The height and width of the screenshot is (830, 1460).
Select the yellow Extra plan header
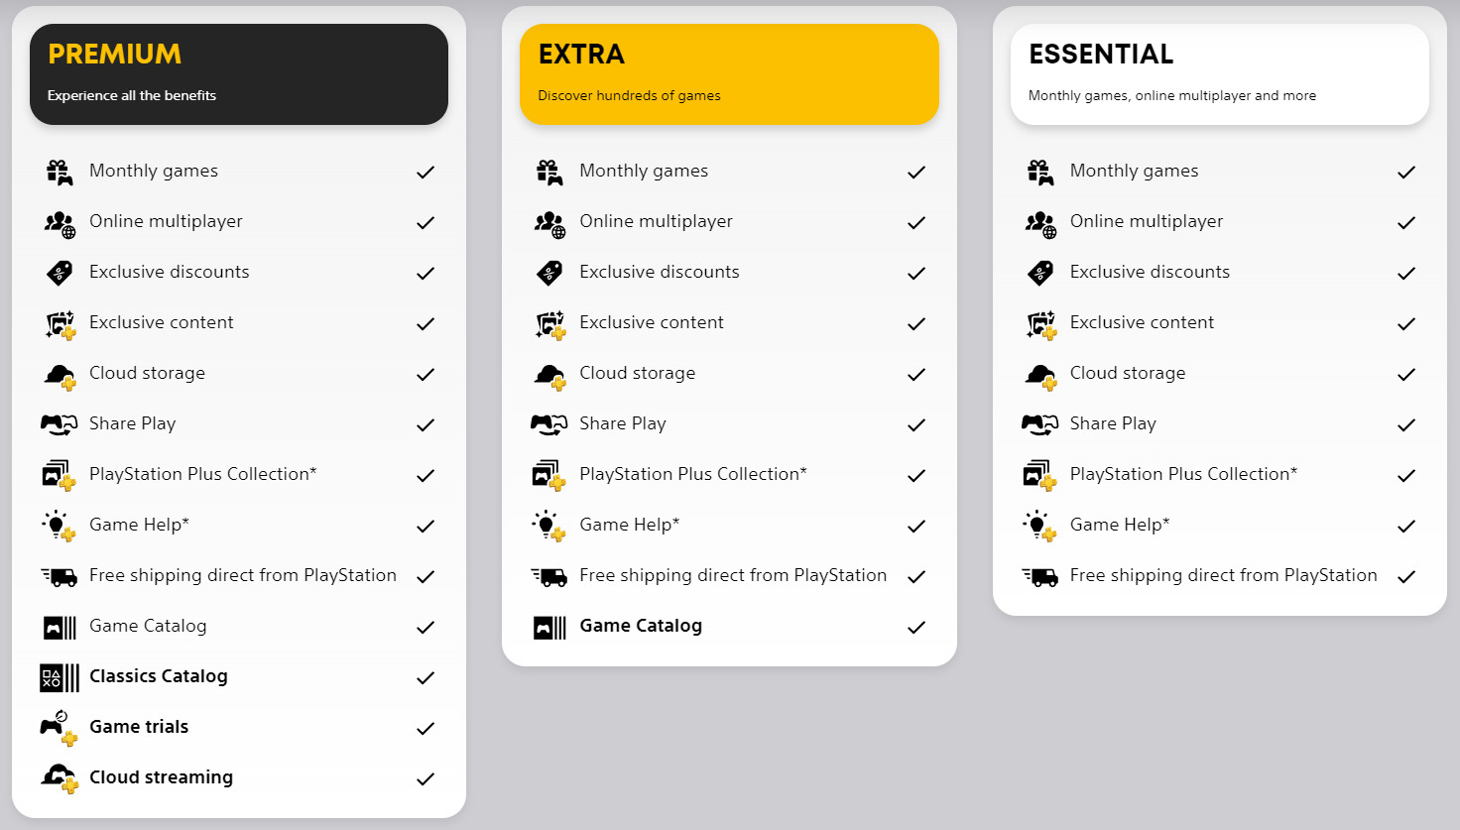coord(729,74)
